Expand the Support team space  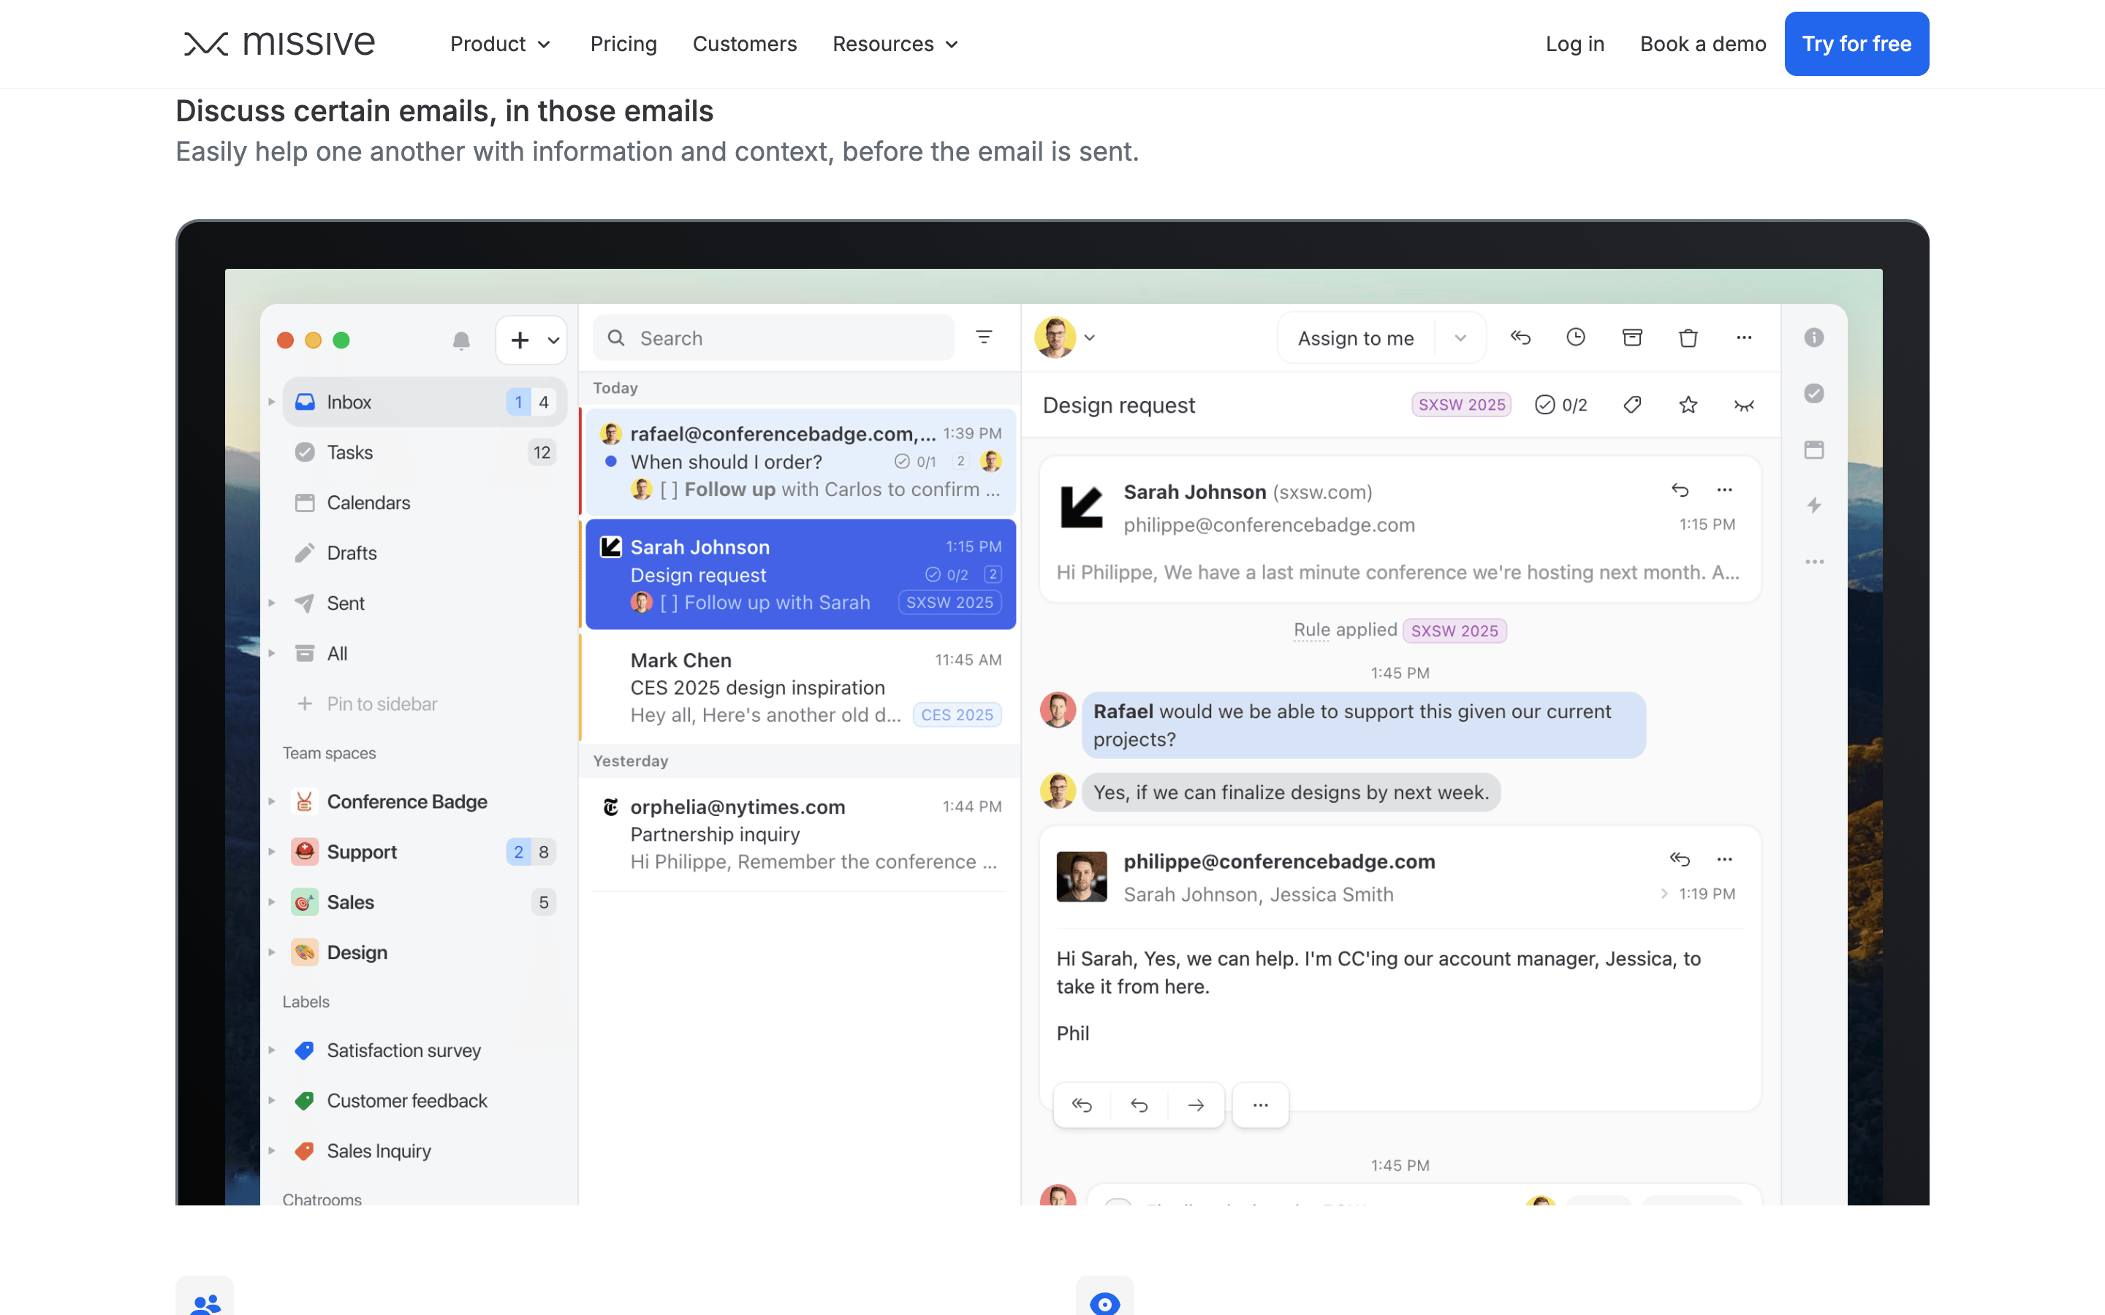(x=271, y=851)
